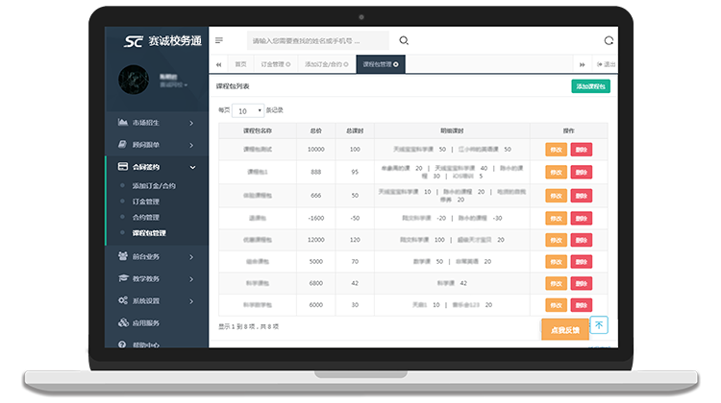Open 课程包管理 in the sidebar submenu
721x403 pixels.
pos(149,233)
